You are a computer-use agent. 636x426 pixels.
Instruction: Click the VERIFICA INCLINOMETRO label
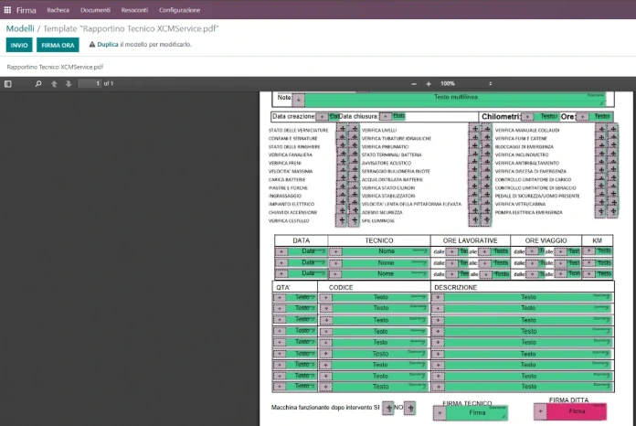tap(522, 155)
